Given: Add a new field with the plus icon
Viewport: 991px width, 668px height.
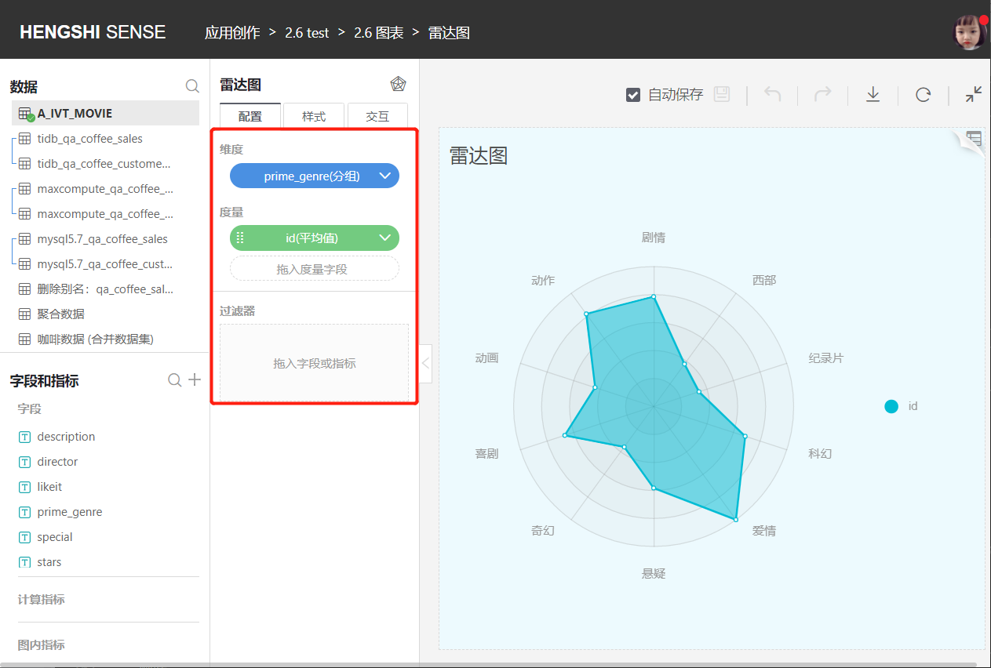Looking at the screenshot, I should pyautogui.click(x=195, y=380).
